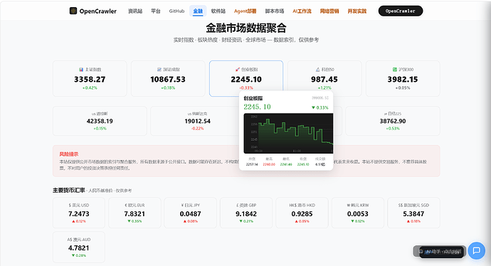491x266 pixels.
Task: Select the JPY 0.0487 exchange rate card
Action: point(191,213)
